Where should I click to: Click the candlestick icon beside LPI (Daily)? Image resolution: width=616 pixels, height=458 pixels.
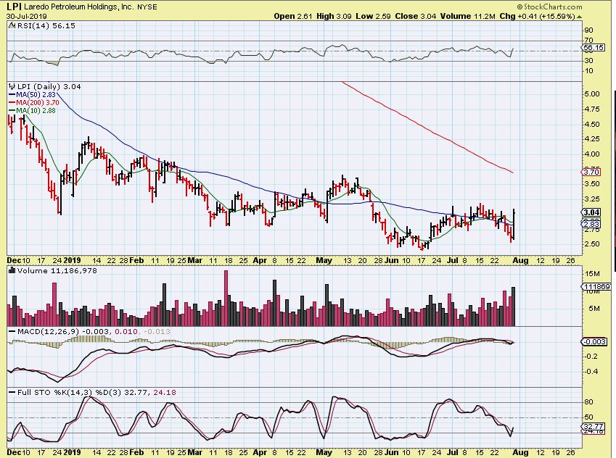[12, 86]
